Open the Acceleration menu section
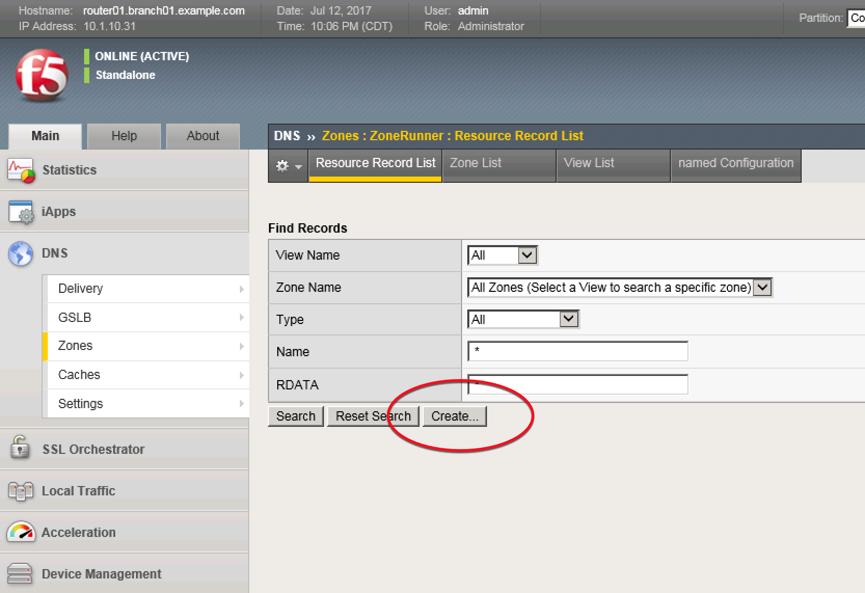The height and width of the screenshot is (593, 865). [x=125, y=532]
